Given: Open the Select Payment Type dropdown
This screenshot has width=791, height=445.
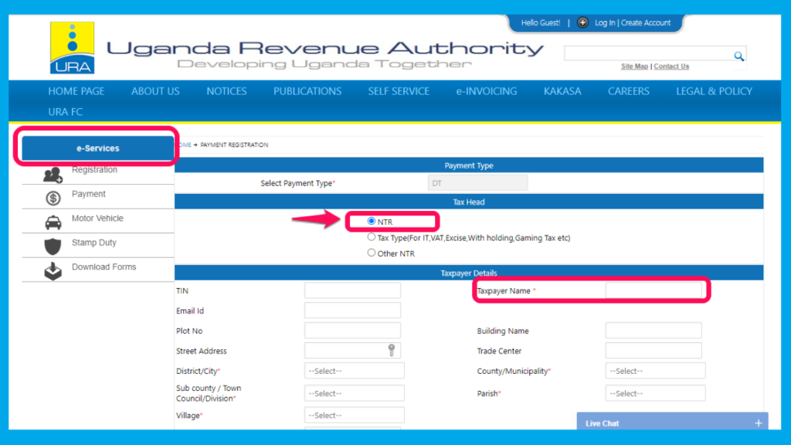Looking at the screenshot, I should tap(477, 182).
